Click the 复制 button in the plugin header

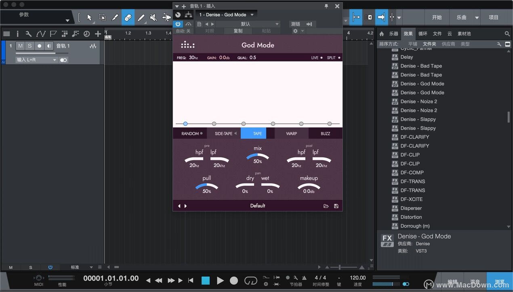tap(238, 31)
